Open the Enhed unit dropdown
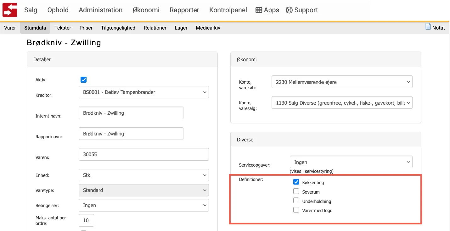This screenshot has width=450, height=231. click(x=143, y=175)
